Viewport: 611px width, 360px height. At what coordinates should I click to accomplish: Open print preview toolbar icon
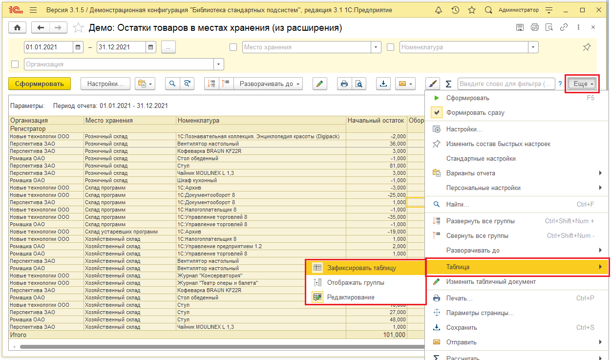tap(358, 84)
